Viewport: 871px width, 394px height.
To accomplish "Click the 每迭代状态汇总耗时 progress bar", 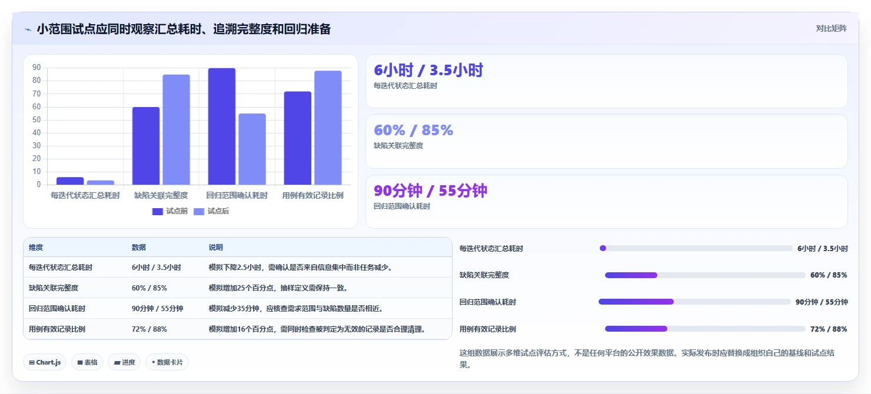I will click(x=696, y=248).
